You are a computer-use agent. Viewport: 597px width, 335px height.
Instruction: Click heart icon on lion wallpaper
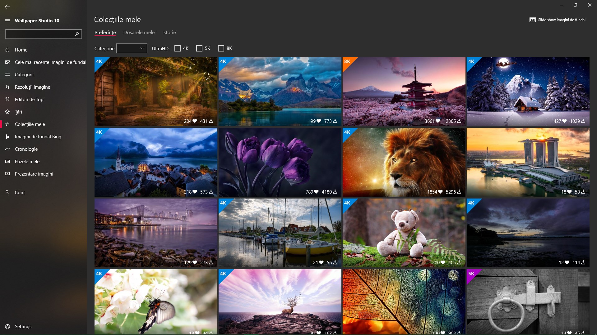(x=440, y=192)
